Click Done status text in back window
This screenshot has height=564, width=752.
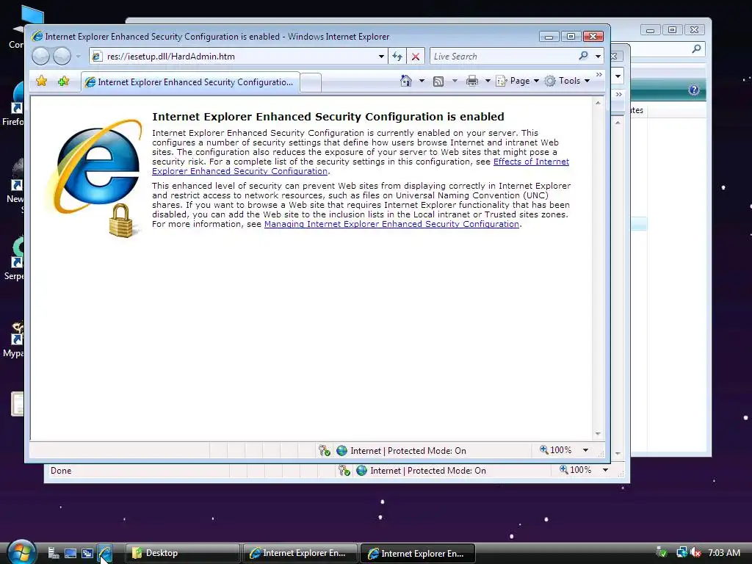coord(61,471)
